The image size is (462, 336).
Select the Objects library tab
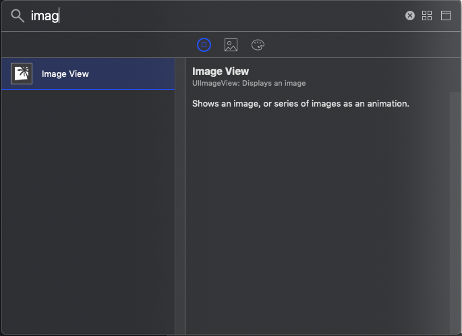[204, 45]
